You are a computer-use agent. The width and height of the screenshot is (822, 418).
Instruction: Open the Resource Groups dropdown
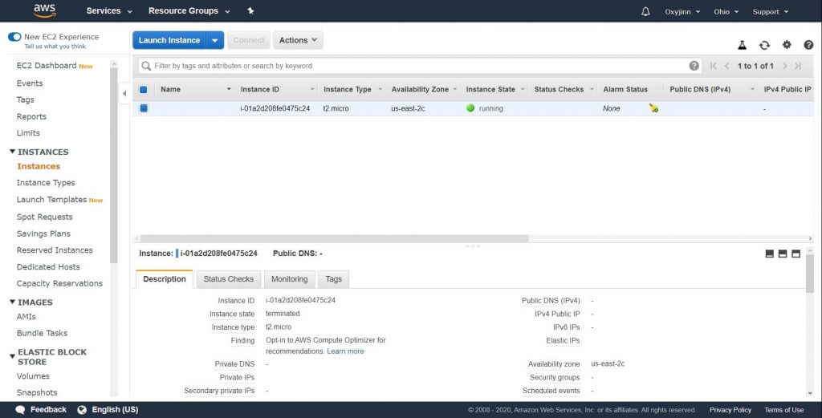pos(189,11)
